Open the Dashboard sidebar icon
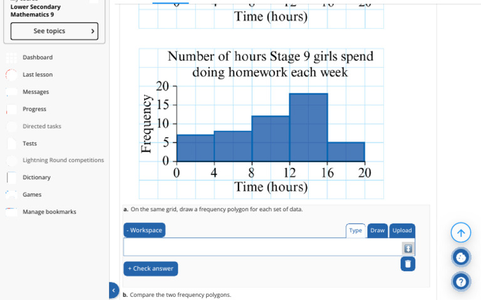Screen dimensions: 481x300 coord(11,58)
